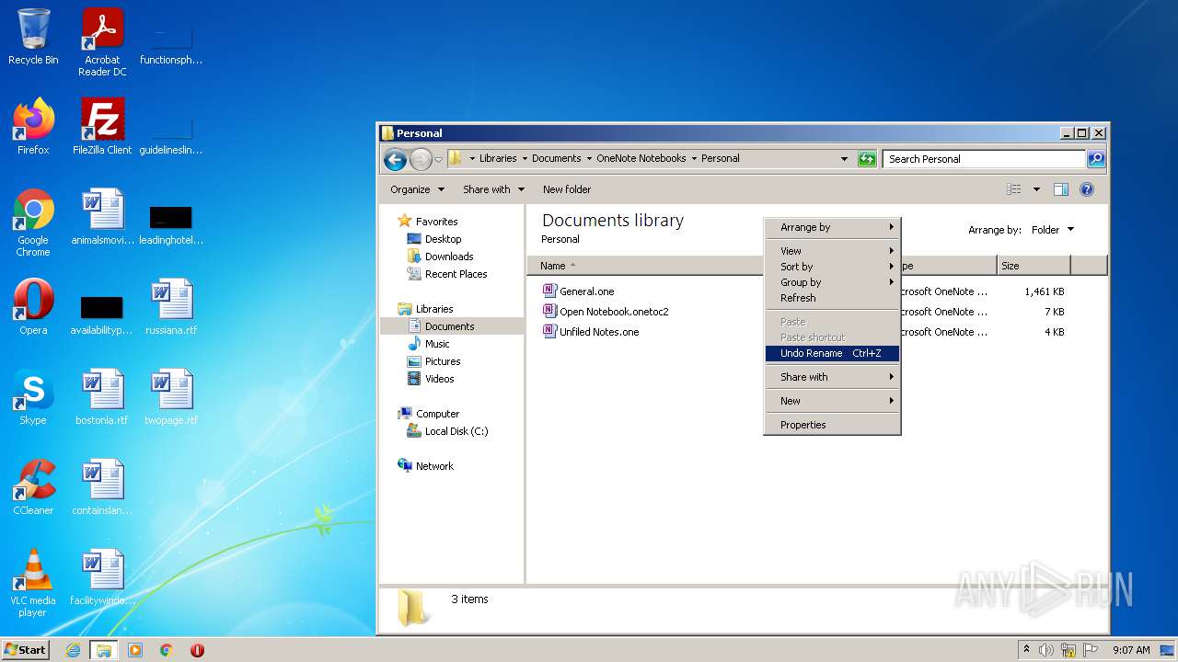
Task: Click the New folder toolbar button
Action: click(567, 189)
